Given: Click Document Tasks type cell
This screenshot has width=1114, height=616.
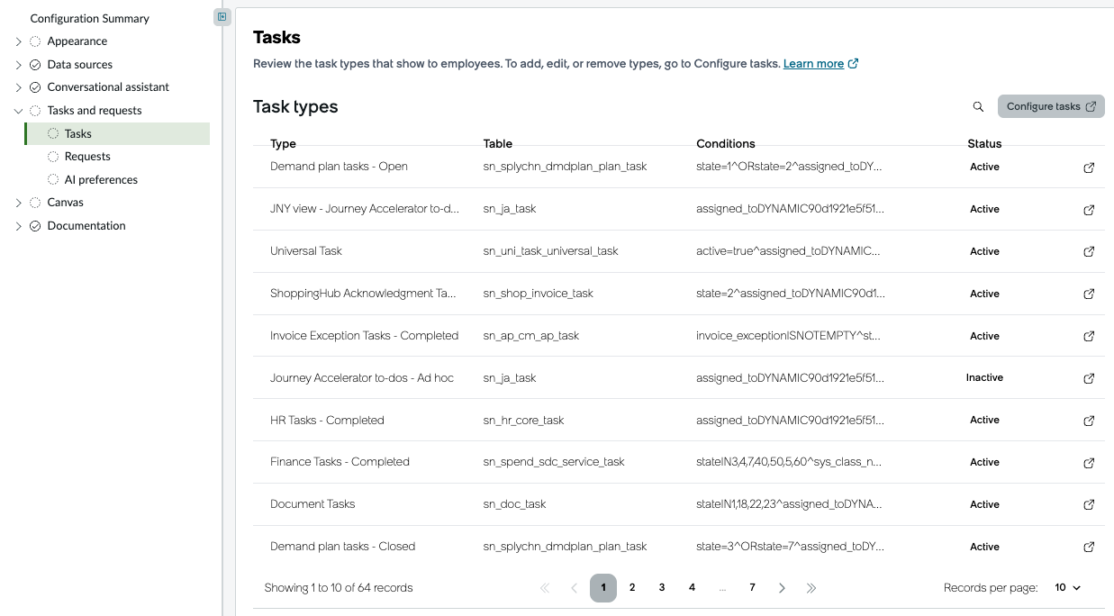Looking at the screenshot, I should click(x=312, y=504).
